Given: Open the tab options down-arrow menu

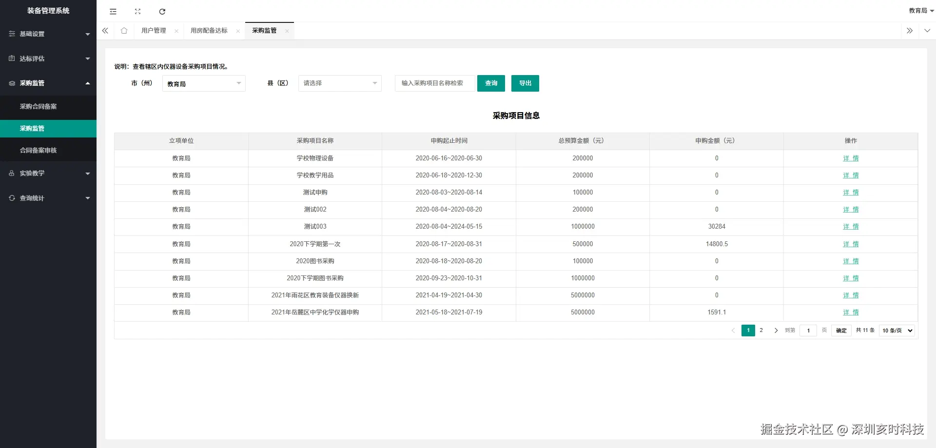Looking at the screenshot, I should 927,31.
